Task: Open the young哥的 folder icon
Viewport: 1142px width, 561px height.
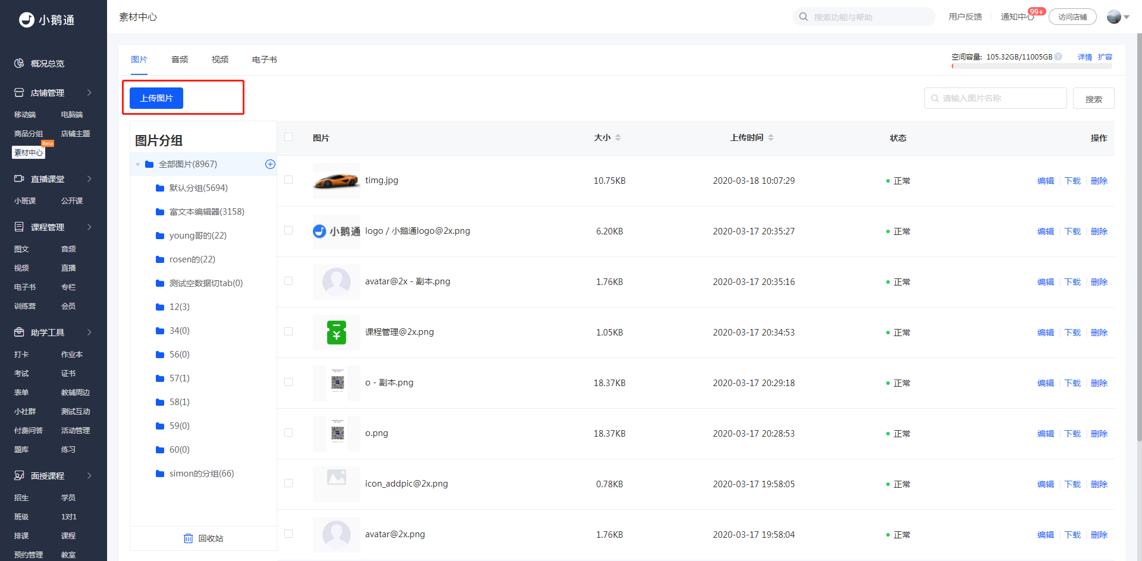Action: point(160,236)
